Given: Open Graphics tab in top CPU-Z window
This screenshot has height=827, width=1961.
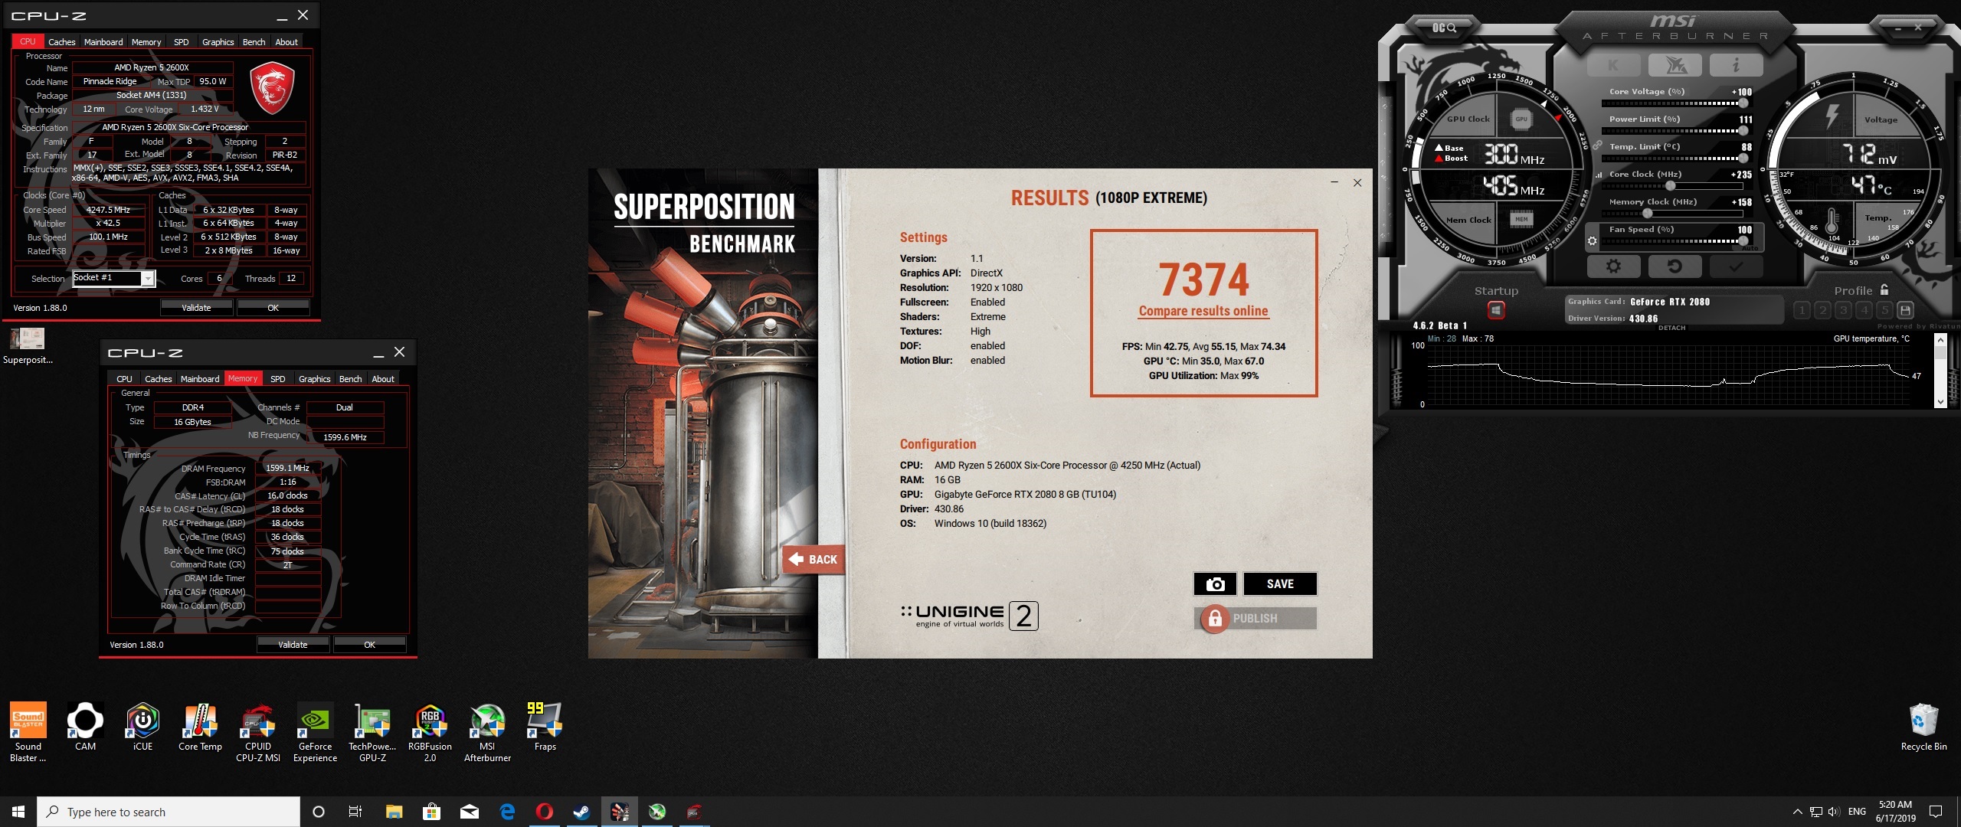Looking at the screenshot, I should [x=218, y=42].
